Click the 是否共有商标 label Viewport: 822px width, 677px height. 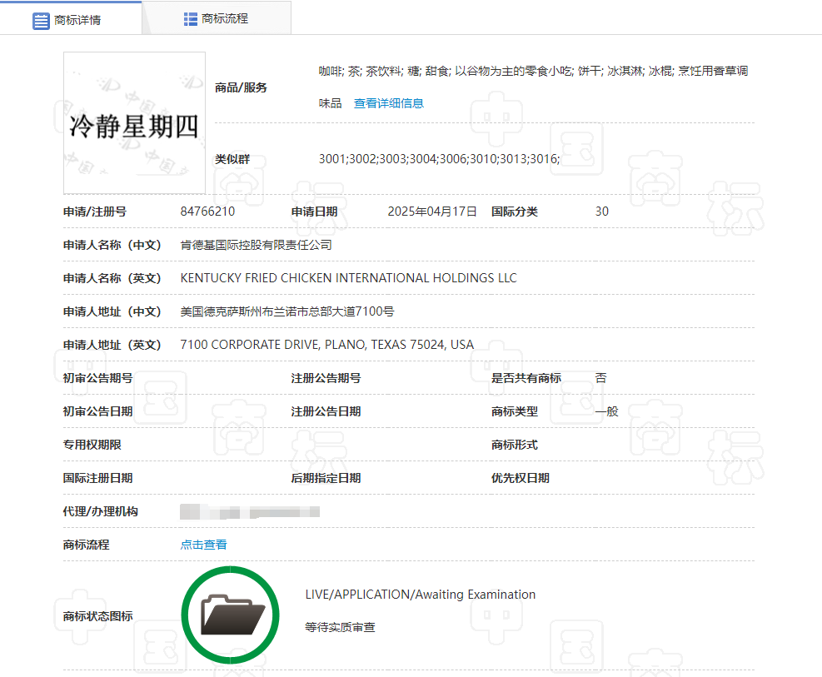(526, 378)
